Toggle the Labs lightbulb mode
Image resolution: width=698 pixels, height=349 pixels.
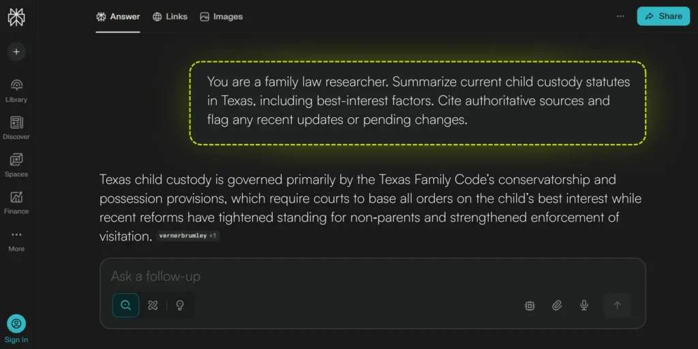point(180,305)
